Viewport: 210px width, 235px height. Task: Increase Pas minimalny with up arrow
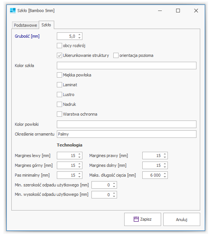coord(79,174)
